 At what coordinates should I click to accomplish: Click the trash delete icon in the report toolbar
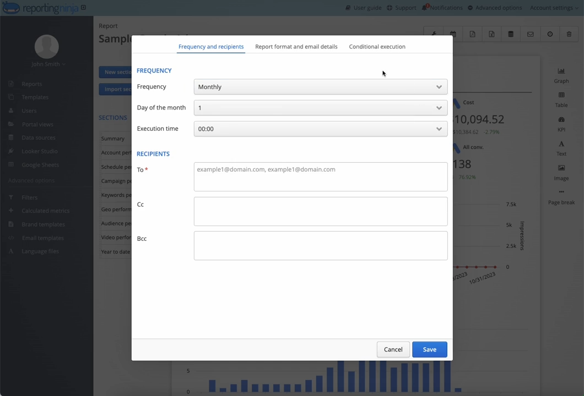point(569,34)
